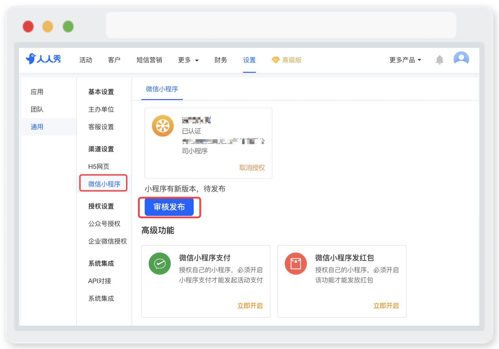
Task: Click the 已认证 status text
Action: 192,131
